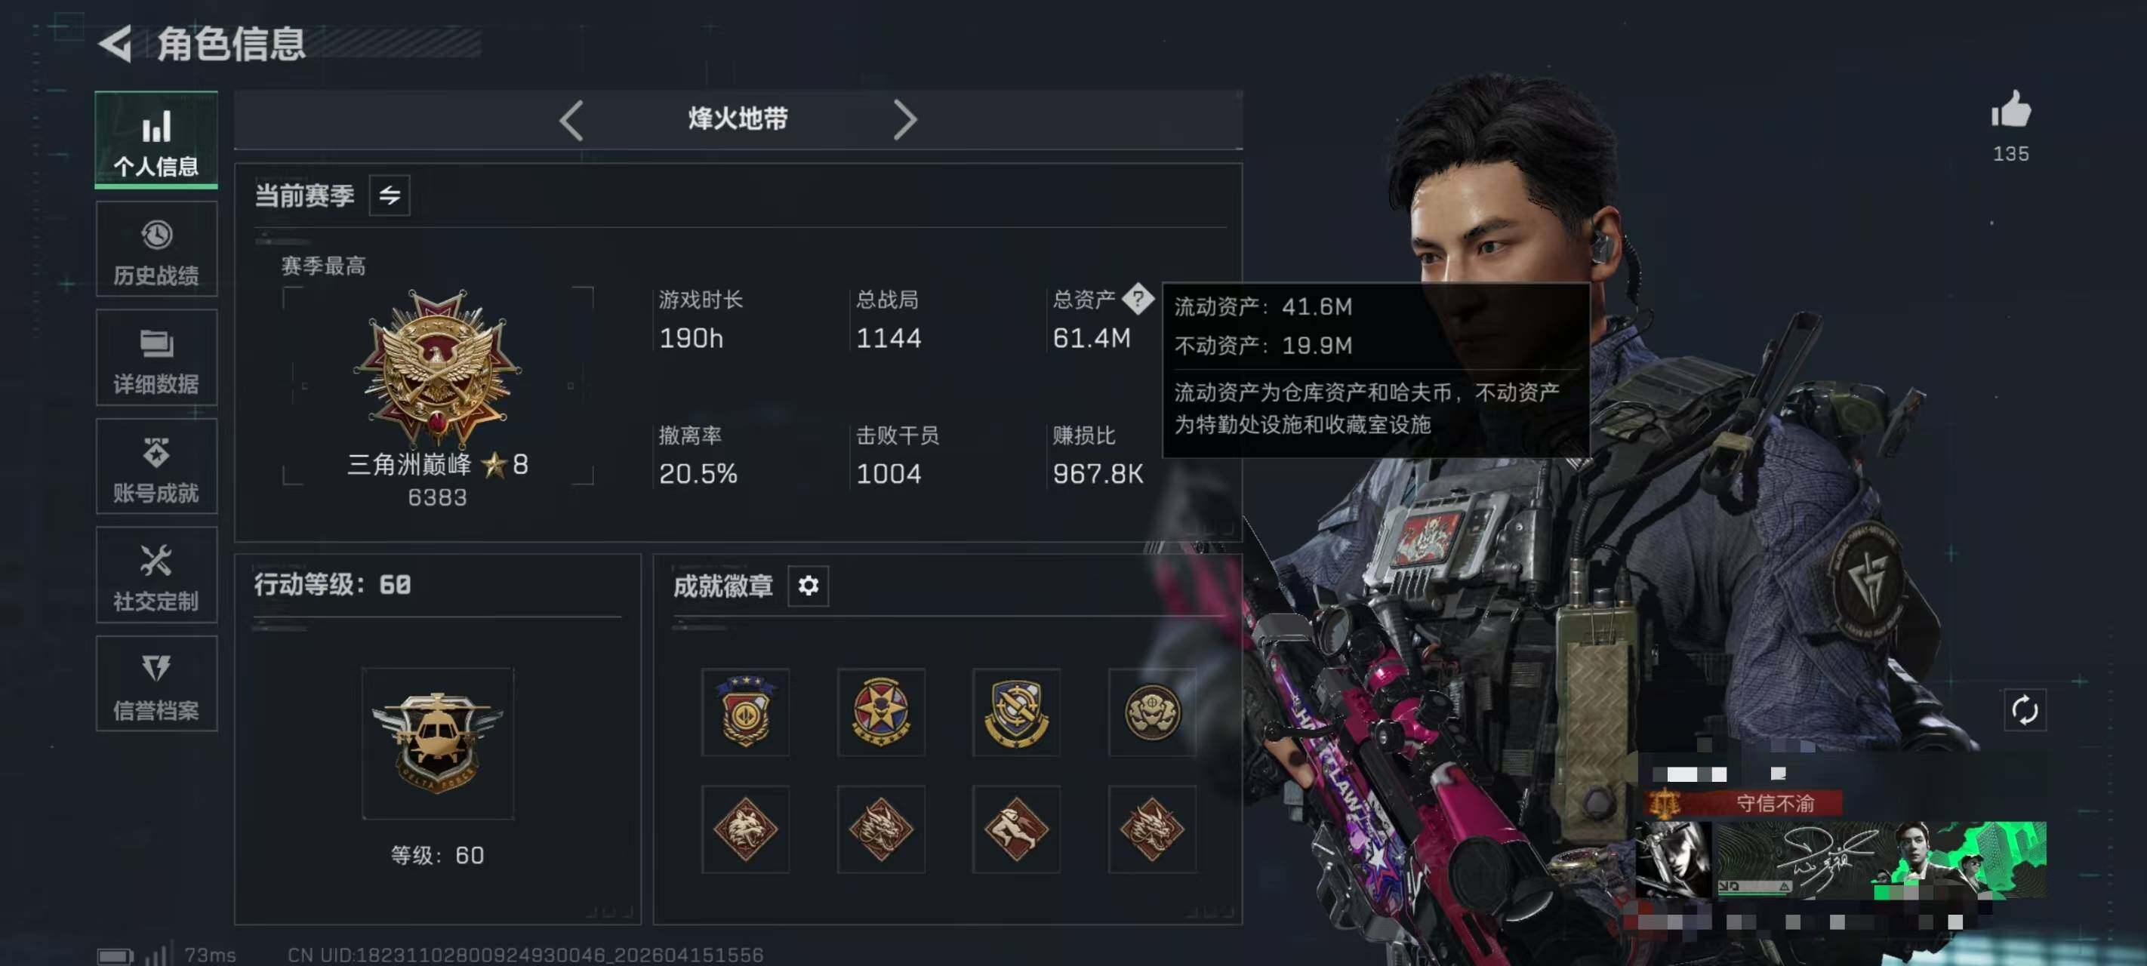Give a thumbs-up like to this profile
2147x966 pixels.
pos(2010,111)
